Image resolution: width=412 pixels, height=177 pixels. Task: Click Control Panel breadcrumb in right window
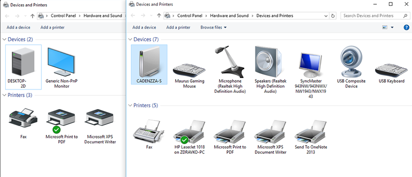[190, 16]
